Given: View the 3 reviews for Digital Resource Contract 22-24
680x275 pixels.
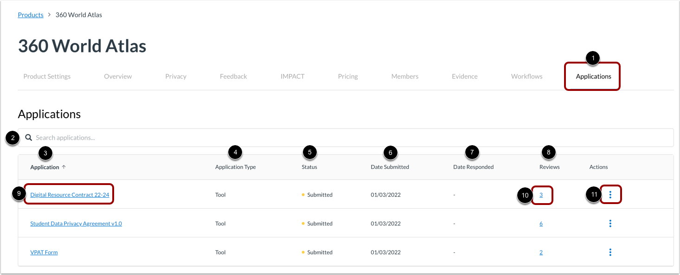Looking at the screenshot, I should click(x=542, y=194).
